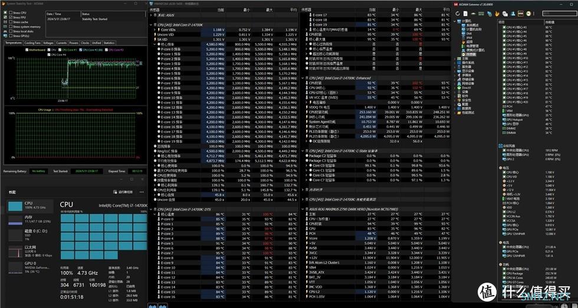This screenshot has height=308, width=578.
Task: Enable the Stress GPU(s) checkbox
Action: pyautogui.click(x=11, y=36)
